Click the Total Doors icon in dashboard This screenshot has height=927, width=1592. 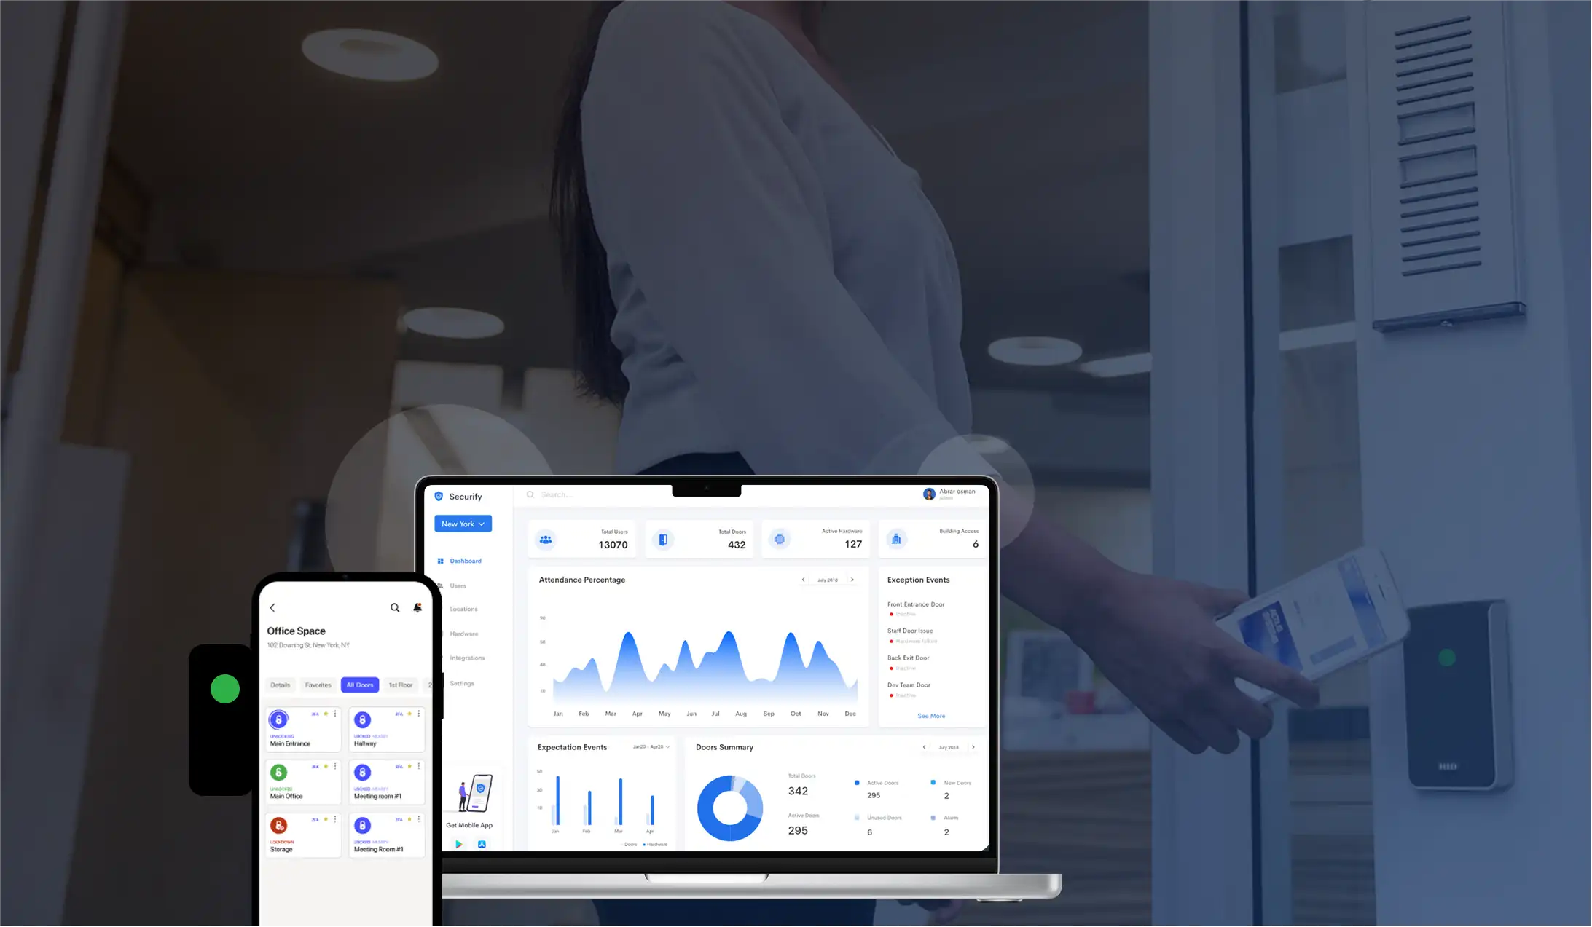664,539
